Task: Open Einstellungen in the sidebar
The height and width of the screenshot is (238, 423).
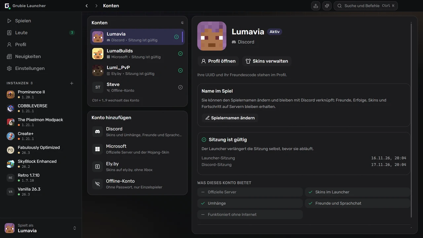Action: tap(41, 68)
